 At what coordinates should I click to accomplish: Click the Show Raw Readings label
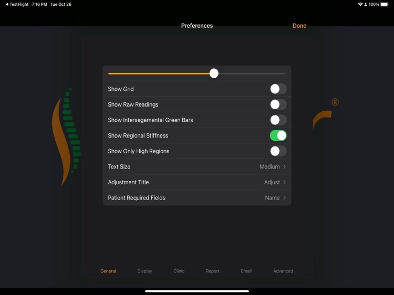(x=133, y=104)
